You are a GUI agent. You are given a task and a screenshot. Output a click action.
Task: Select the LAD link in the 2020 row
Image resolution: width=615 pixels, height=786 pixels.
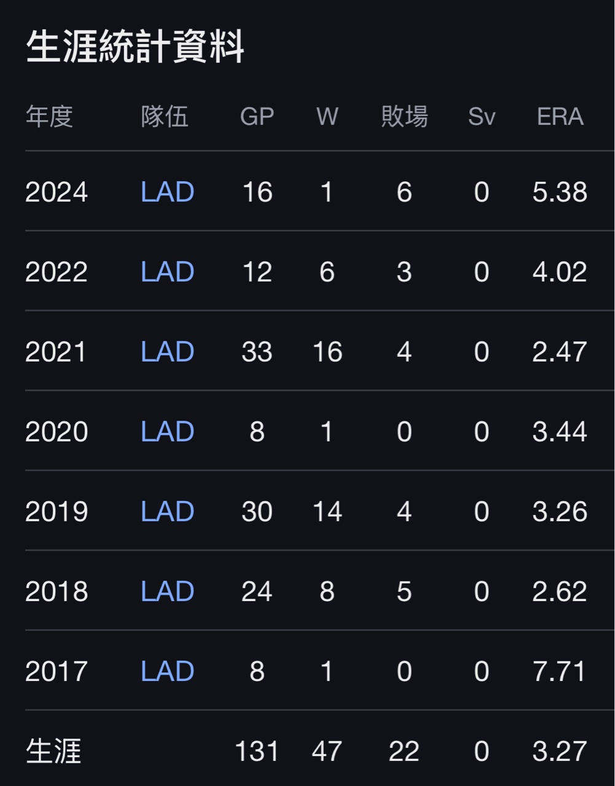point(167,432)
